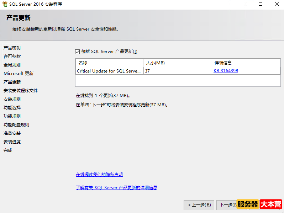Open the online privacy statement link

(x=99, y=175)
